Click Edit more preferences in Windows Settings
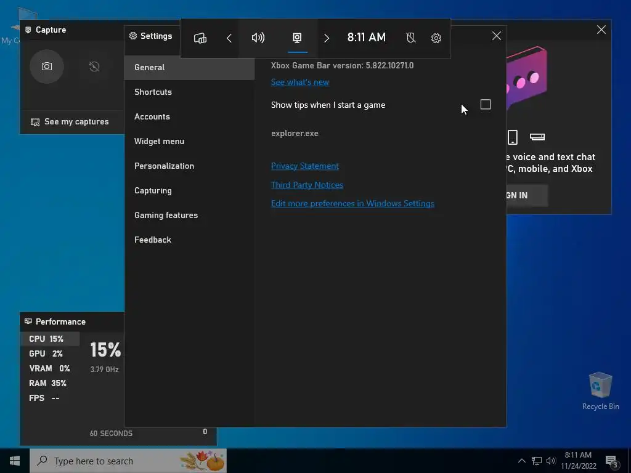Viewport: 631px width, 473px height. [x=352, y=203]
